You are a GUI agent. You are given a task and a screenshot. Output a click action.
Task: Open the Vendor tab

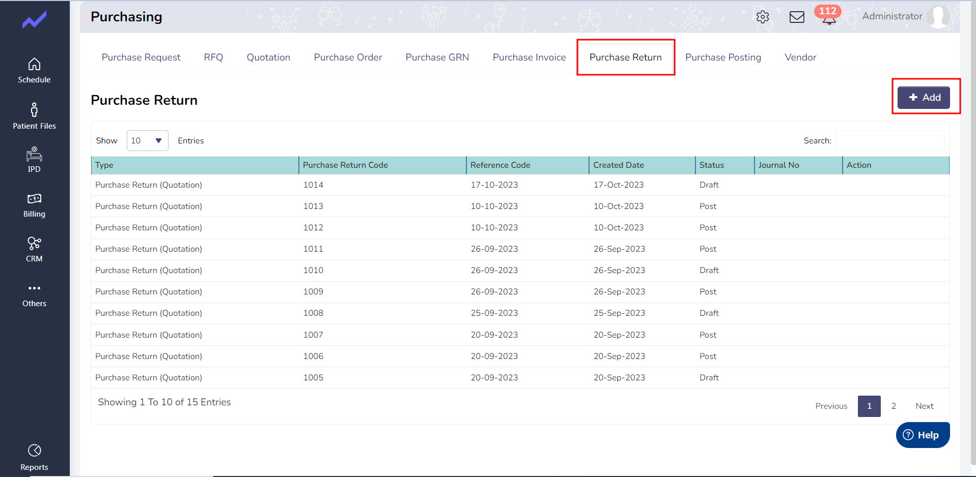pos(800,57)
